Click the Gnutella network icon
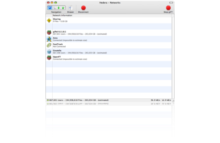Screen dimensions: 220x143 point(49,51)
